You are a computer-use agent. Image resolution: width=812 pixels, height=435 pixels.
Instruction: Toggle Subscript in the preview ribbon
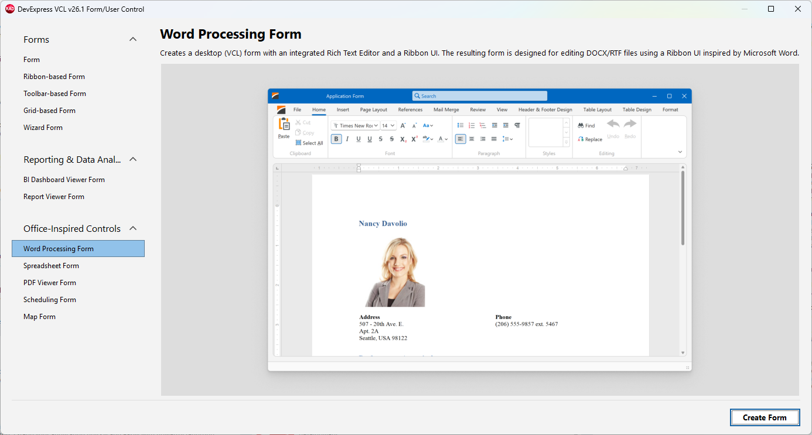403,139
